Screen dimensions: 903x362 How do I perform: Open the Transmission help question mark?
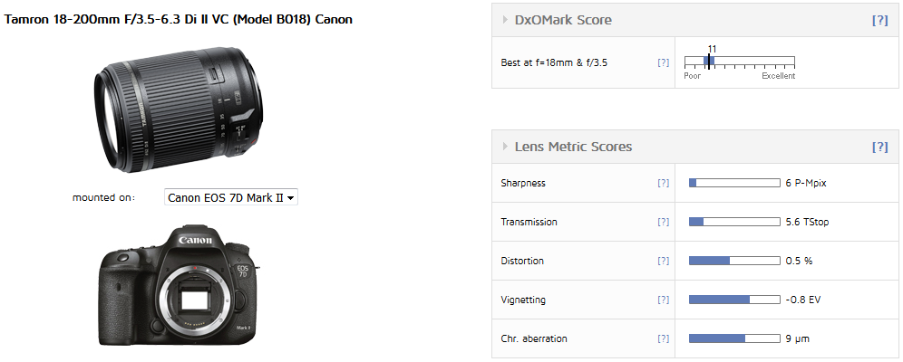[x=664, y=222]
